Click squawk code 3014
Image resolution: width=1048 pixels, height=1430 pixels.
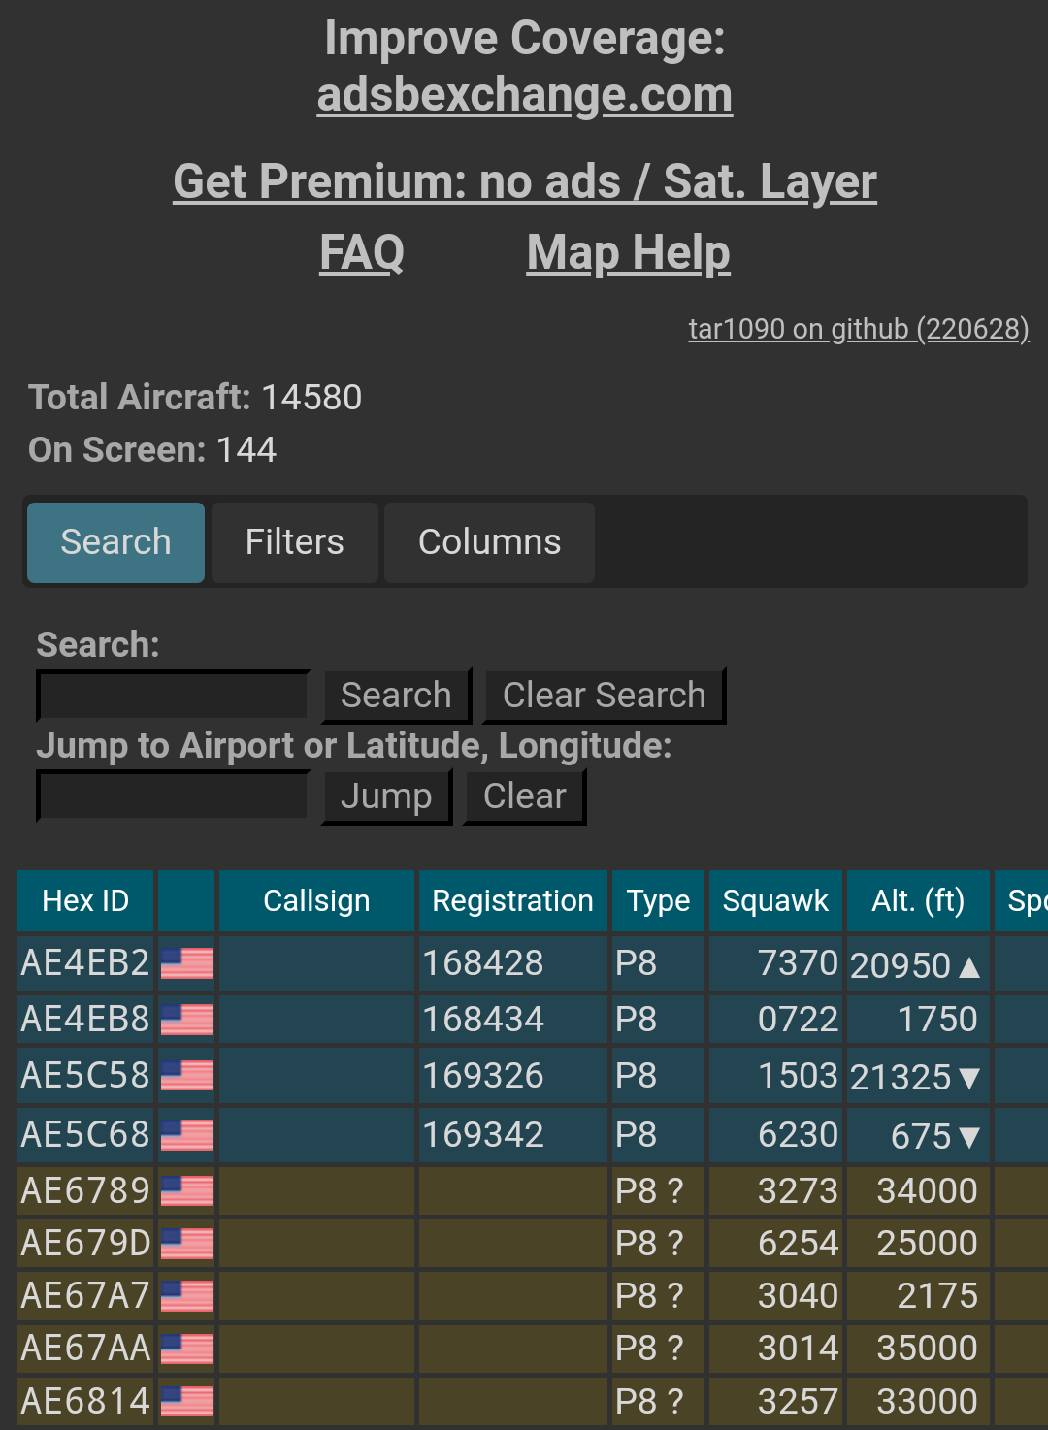pos(798,1349)
